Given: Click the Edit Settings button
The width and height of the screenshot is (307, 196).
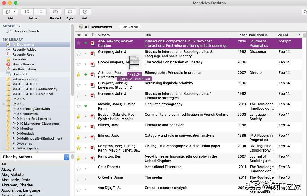Looking at the screenshot, I should 130,27.
